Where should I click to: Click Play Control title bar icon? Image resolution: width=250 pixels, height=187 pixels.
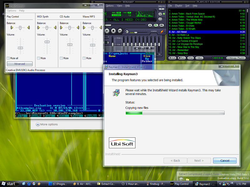click(7, 6)
